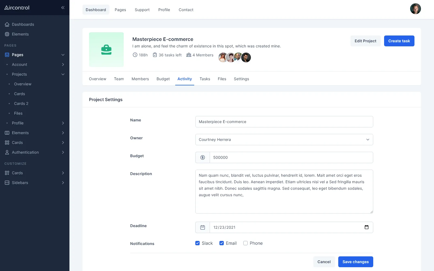Open the Contact top menu item
Image resolution: width=434 pixels, height=271 pixels.
[x=186, y=10]
